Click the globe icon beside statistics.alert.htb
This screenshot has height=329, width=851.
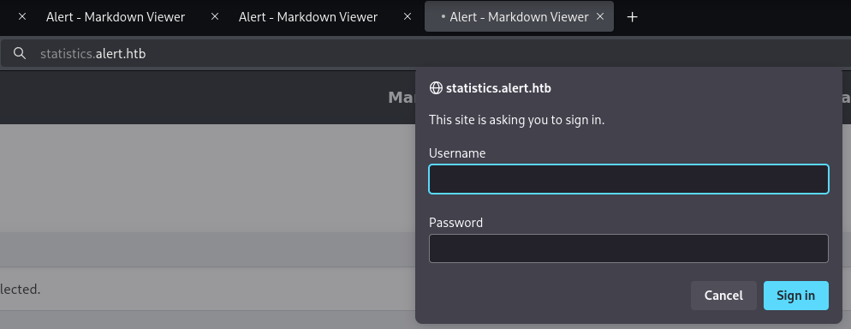[436, 88]
